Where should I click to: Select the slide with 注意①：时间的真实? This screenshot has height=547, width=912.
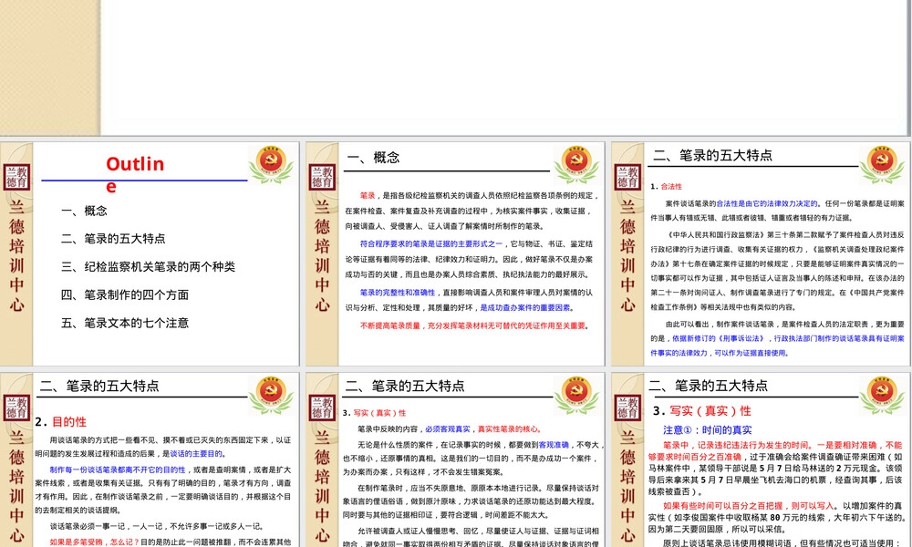pos(761,459)
